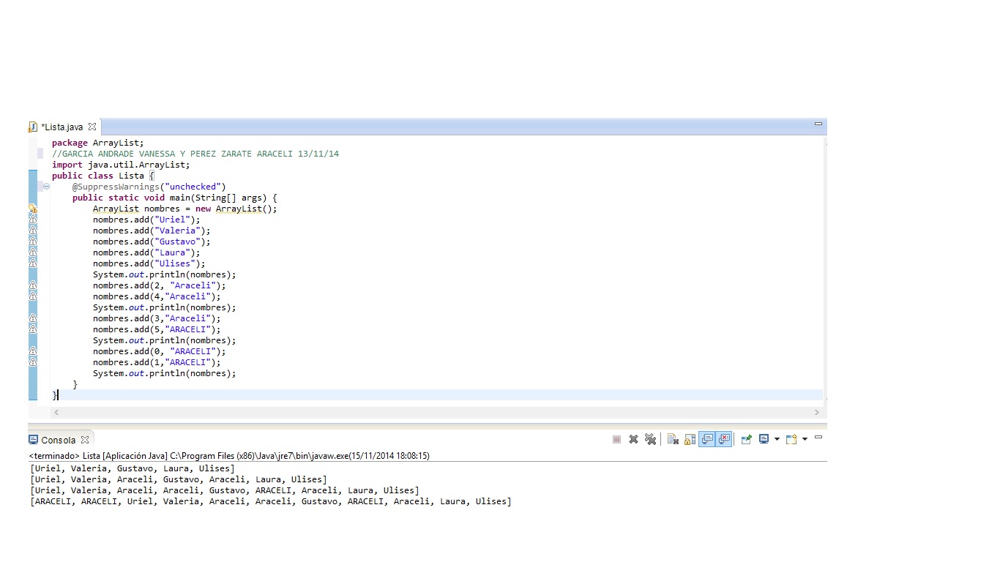1000x573 pixels.
Task: Click the Java file icon on Lista.java tab
Action: point(33,127)
